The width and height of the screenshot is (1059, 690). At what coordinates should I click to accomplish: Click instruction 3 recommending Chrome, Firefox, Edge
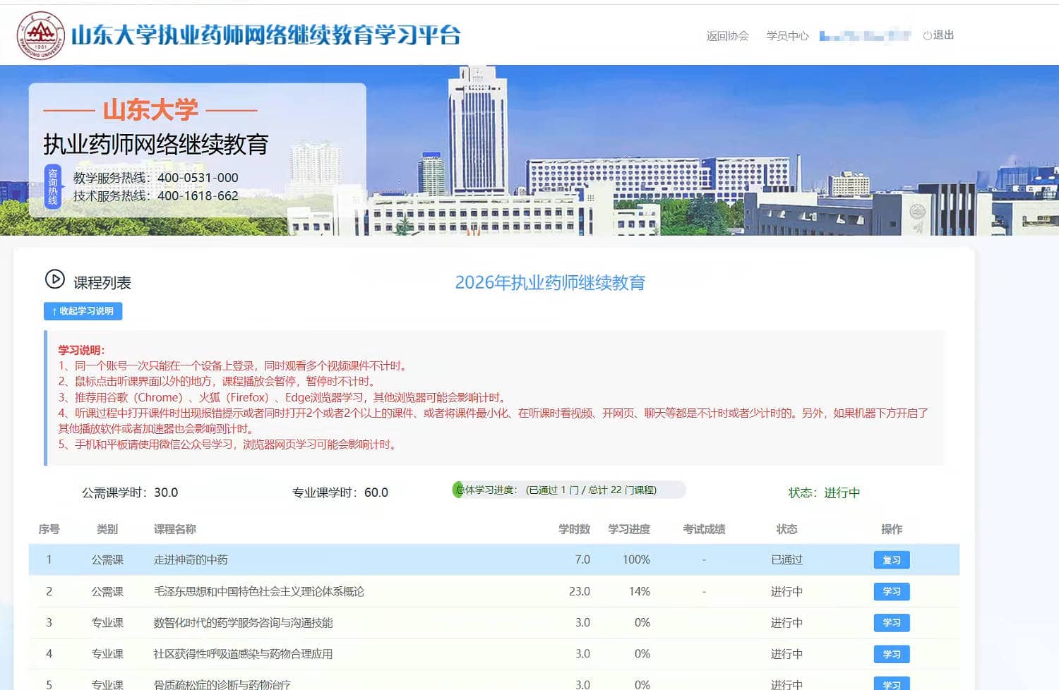click(284, 397)
